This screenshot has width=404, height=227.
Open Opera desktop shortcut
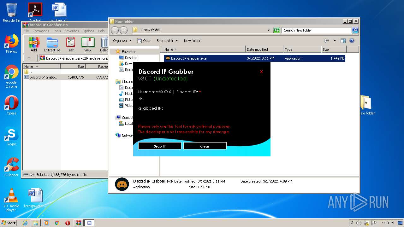click(x=11, y=105)
